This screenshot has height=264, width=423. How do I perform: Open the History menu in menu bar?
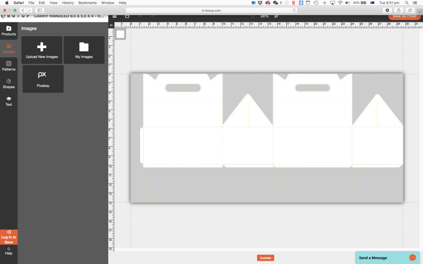(x=68, y=2)
